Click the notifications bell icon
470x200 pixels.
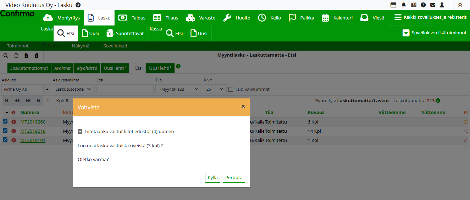click(404, 5)
